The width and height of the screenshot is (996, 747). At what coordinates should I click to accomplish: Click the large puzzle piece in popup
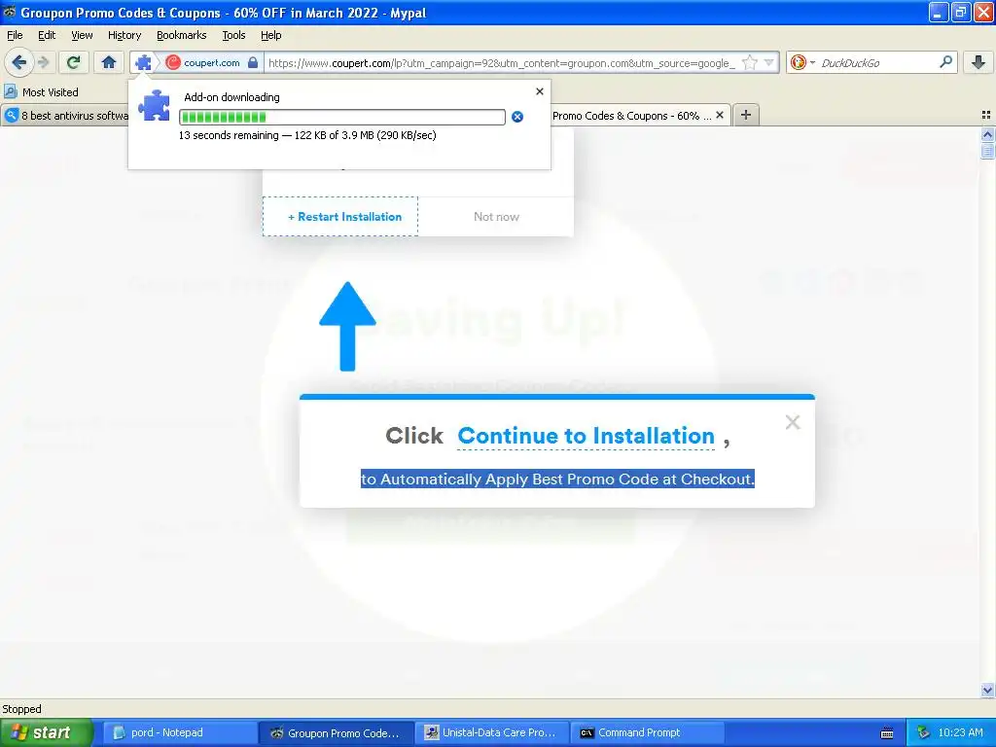155,105
